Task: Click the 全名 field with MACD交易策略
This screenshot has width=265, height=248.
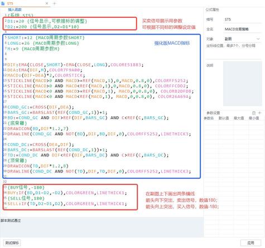Action: point(242,29)
